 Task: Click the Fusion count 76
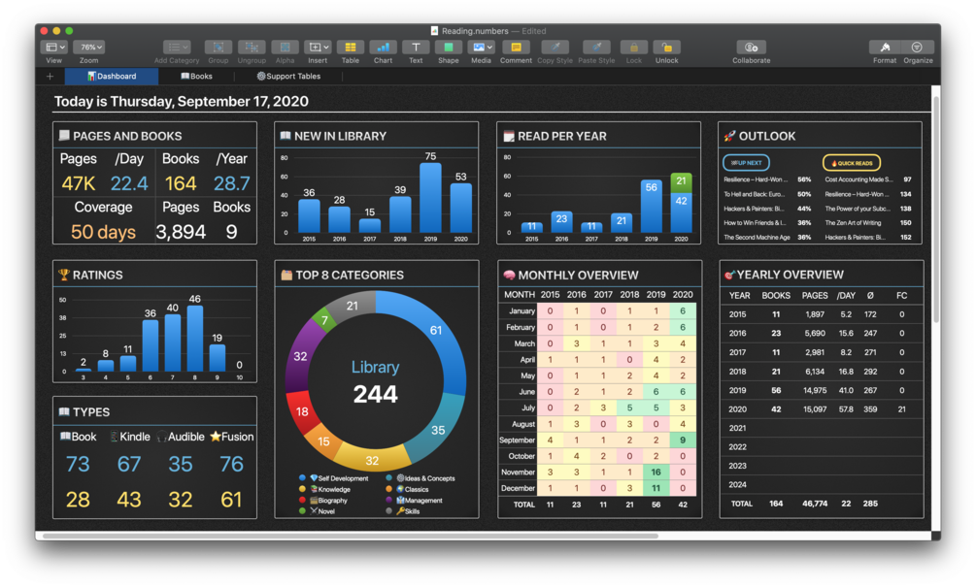[x=231, y=464]
